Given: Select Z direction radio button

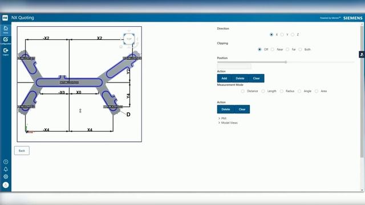Looking at the screenshot, I should (293, 35).
